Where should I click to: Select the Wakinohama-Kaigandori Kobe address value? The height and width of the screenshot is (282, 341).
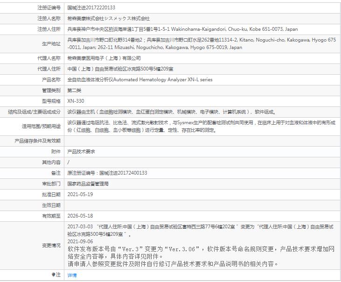tap(182, 29)
